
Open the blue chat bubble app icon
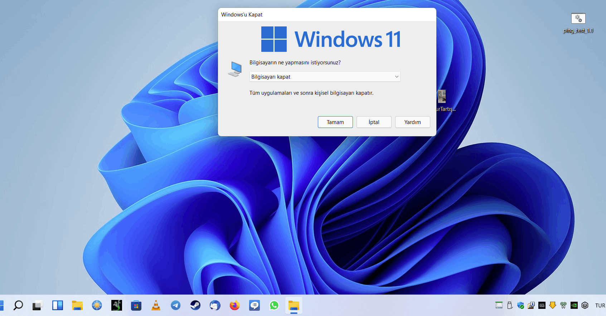[254, 305]
